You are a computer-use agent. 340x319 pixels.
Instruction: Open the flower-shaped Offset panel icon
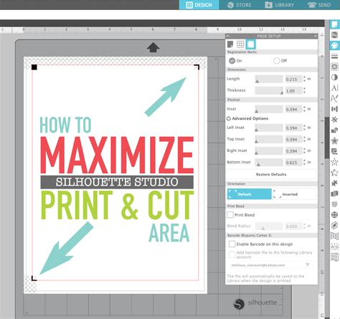[335, 141]
